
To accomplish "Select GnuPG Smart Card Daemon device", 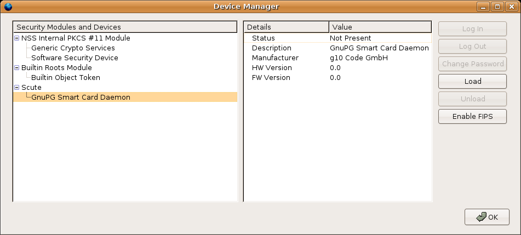I will (81, 98).
